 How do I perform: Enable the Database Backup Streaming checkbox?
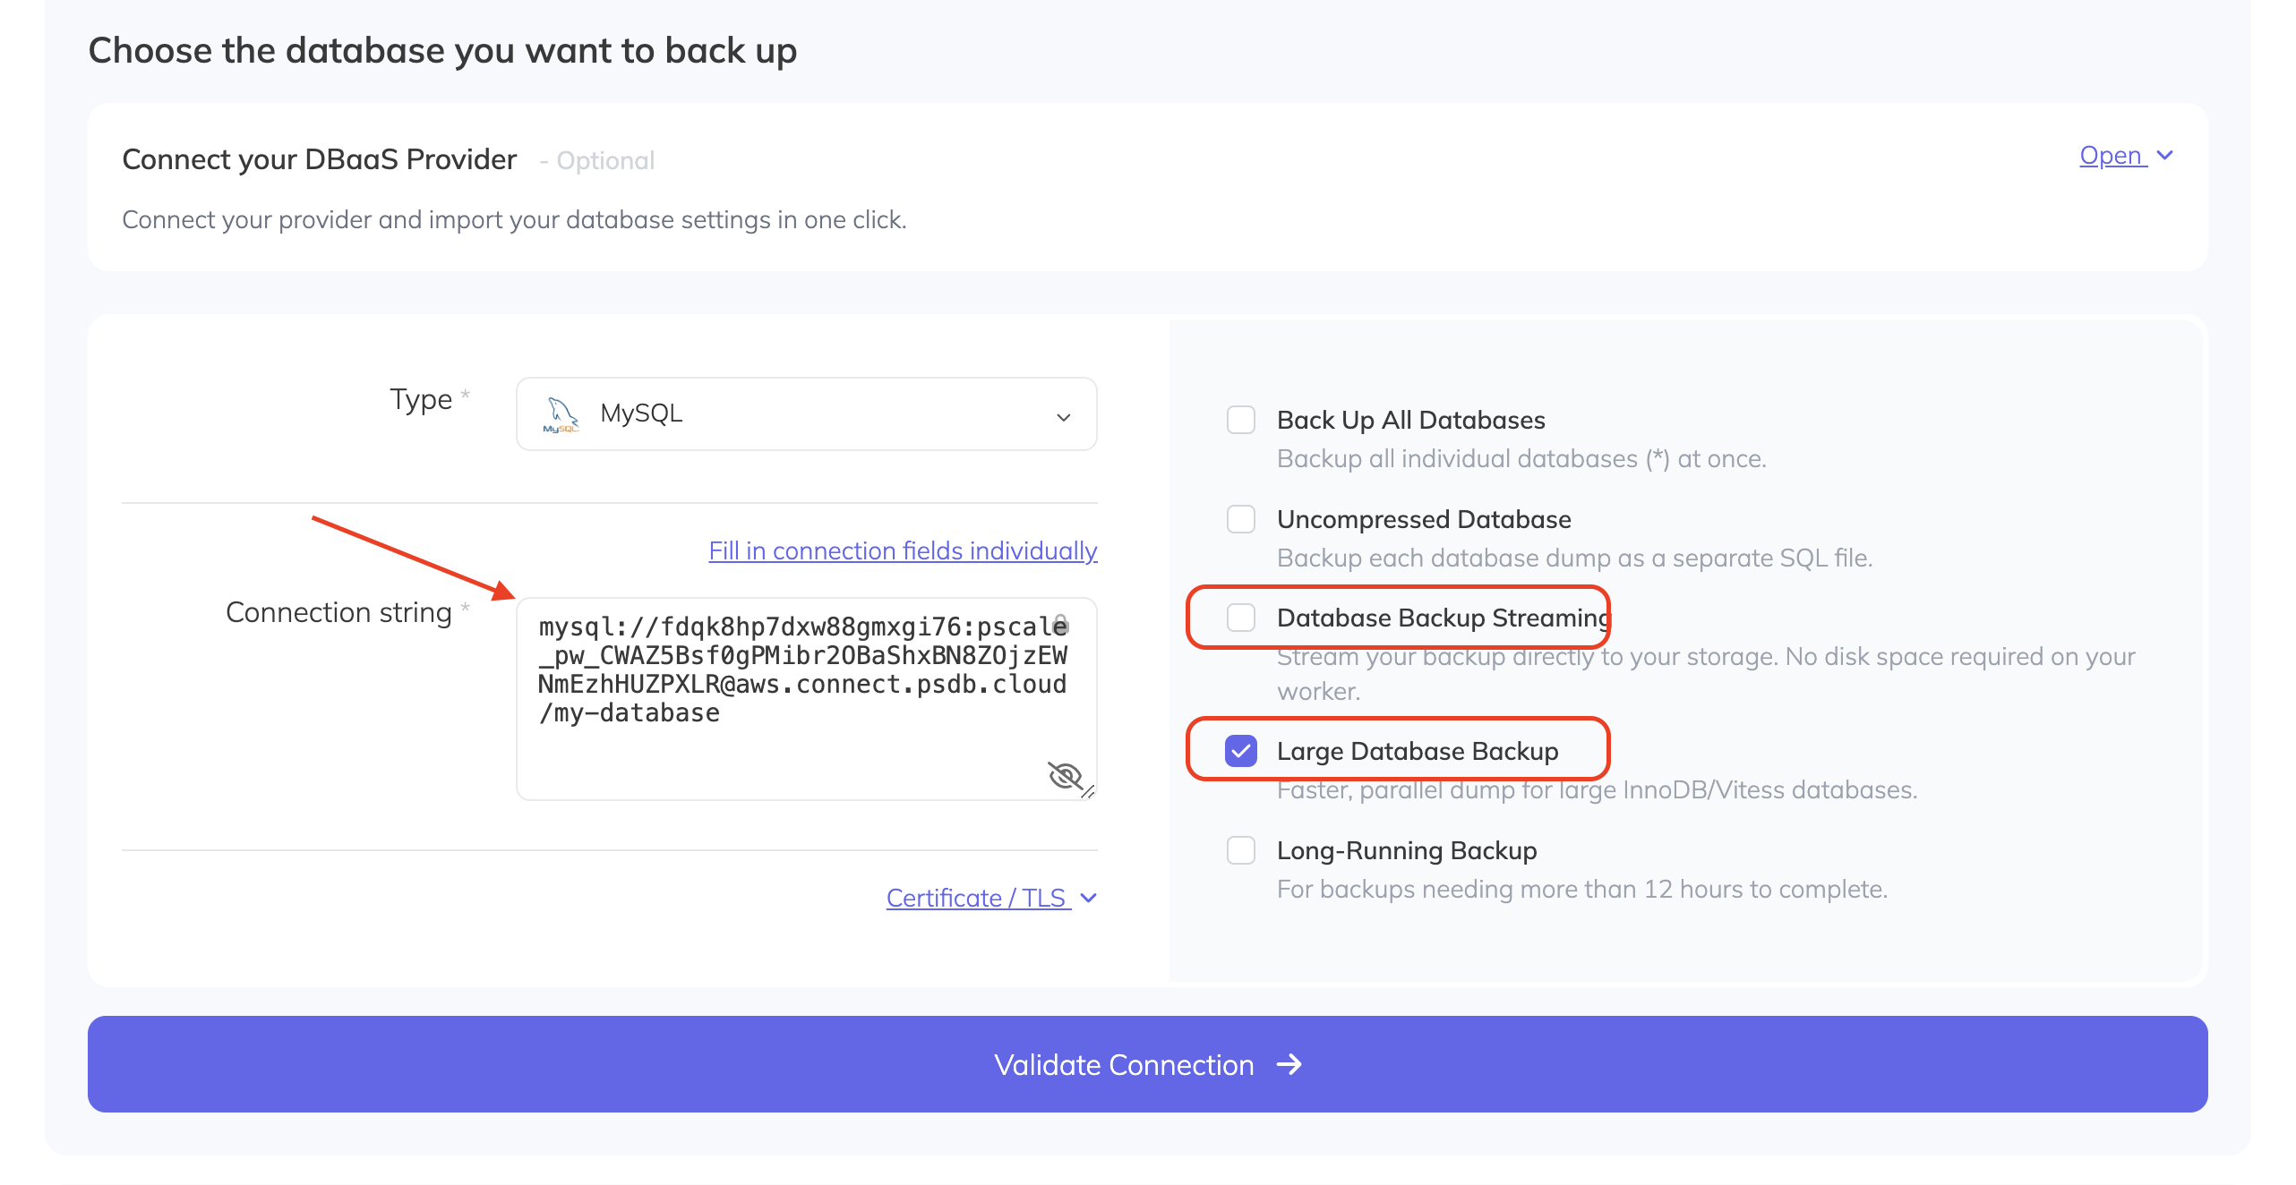tap(1241, 618)
